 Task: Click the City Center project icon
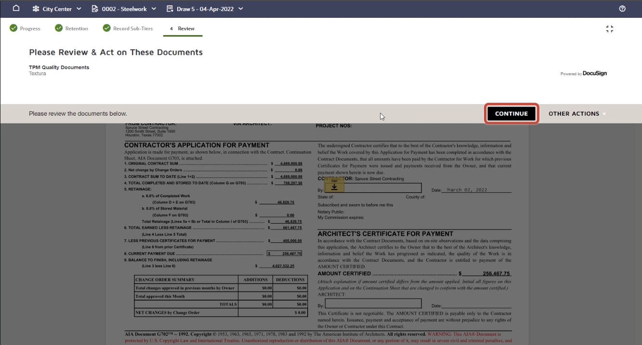point(36,9)
